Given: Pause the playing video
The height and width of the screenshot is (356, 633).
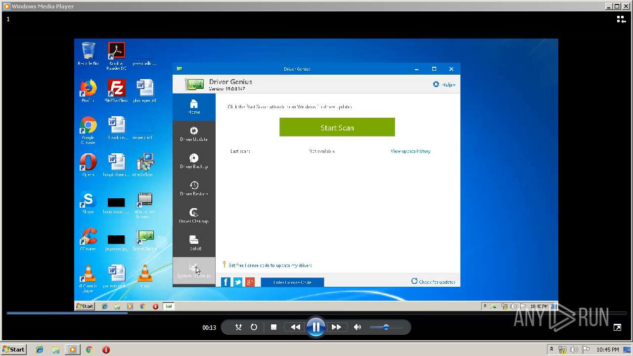Looking at the screenshot, I should (x=316, y=327).
